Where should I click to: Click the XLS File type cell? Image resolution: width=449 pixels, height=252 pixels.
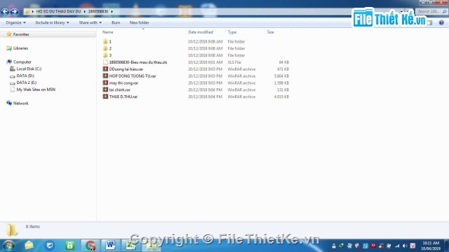(x=234, y=62)
